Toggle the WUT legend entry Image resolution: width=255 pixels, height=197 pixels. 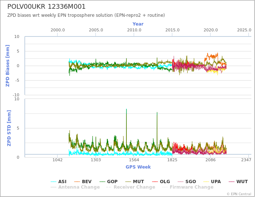pos(238,182)
